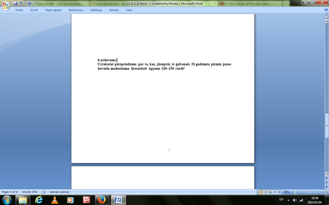This screenshot has height=205, width=329.
Task: Undo the last action
Action: [x=21, y=3]
